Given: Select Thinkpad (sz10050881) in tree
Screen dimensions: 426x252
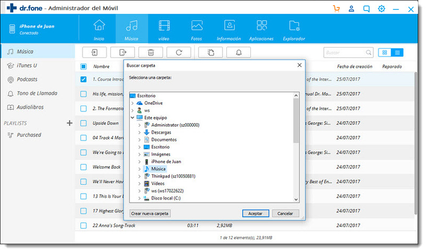Looking at the screenshot, I should point(173,176).
